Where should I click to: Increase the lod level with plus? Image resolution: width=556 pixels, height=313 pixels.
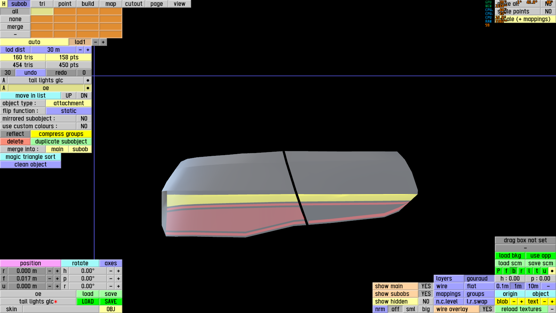(103, 42)
